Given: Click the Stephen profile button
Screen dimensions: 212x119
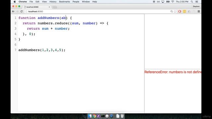Looking at the screenshot, I should [196, 6].
